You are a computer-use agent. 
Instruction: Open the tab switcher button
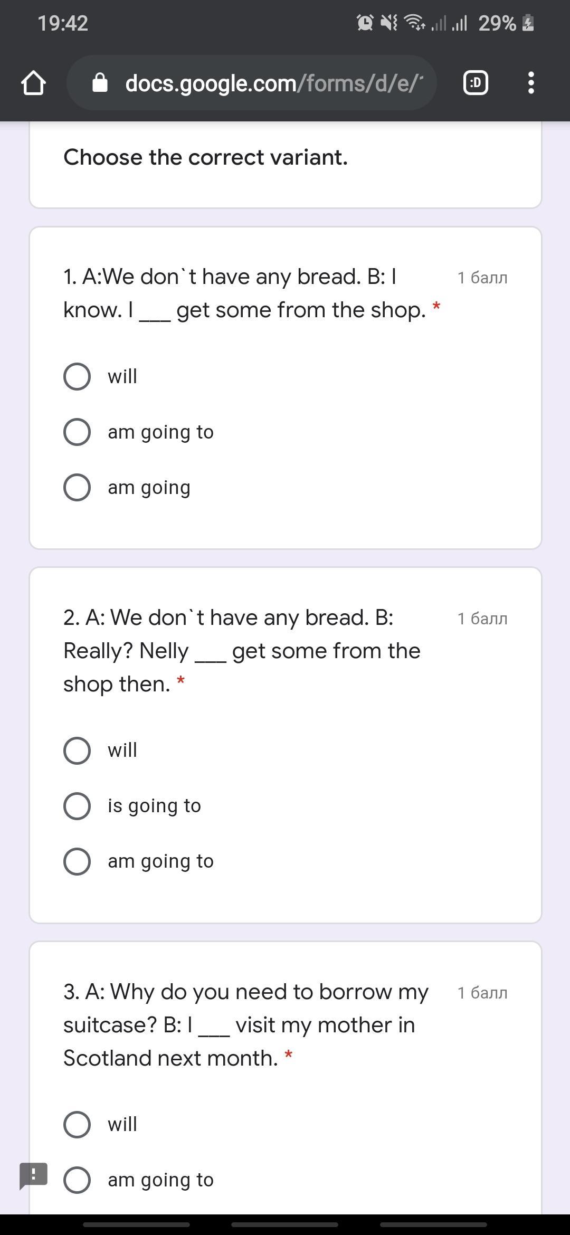[x=476, y=83]
